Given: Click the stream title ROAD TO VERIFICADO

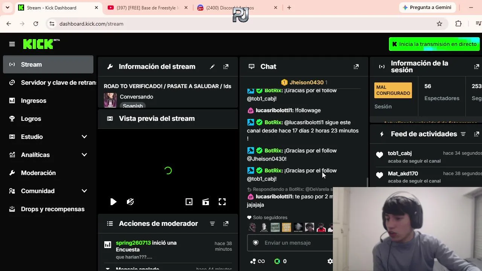Looking at the screenshot, I should (168, 86).
